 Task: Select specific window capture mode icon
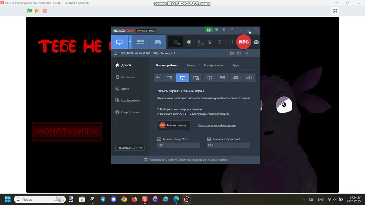coord(196,78)
